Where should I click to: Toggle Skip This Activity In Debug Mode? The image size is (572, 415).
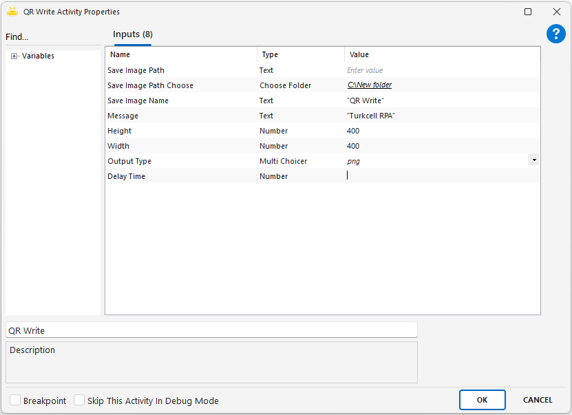tap(79, 401)
